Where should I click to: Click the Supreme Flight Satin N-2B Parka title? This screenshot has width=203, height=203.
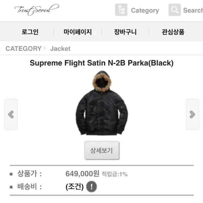point(101,63)
